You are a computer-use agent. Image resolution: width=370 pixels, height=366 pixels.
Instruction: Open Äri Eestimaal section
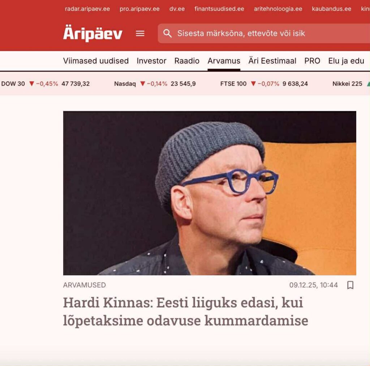[x=272, y=61]
